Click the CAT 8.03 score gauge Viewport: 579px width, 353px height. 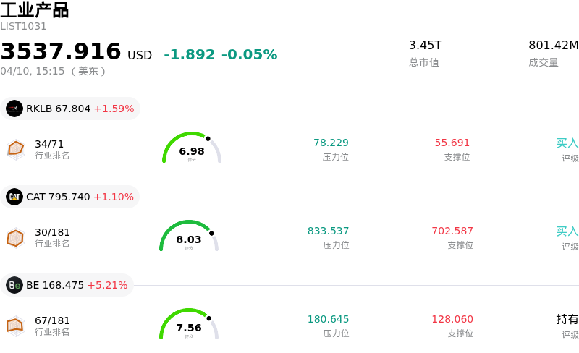pos(189,237)
